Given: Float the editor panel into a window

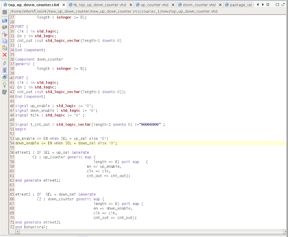Looking at the screenshot, I should point(283,4).
